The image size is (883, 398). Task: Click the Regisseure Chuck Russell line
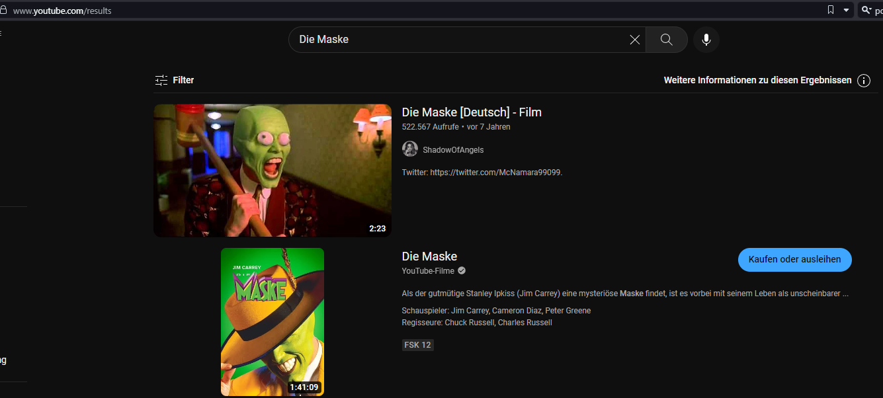(477, 323)
